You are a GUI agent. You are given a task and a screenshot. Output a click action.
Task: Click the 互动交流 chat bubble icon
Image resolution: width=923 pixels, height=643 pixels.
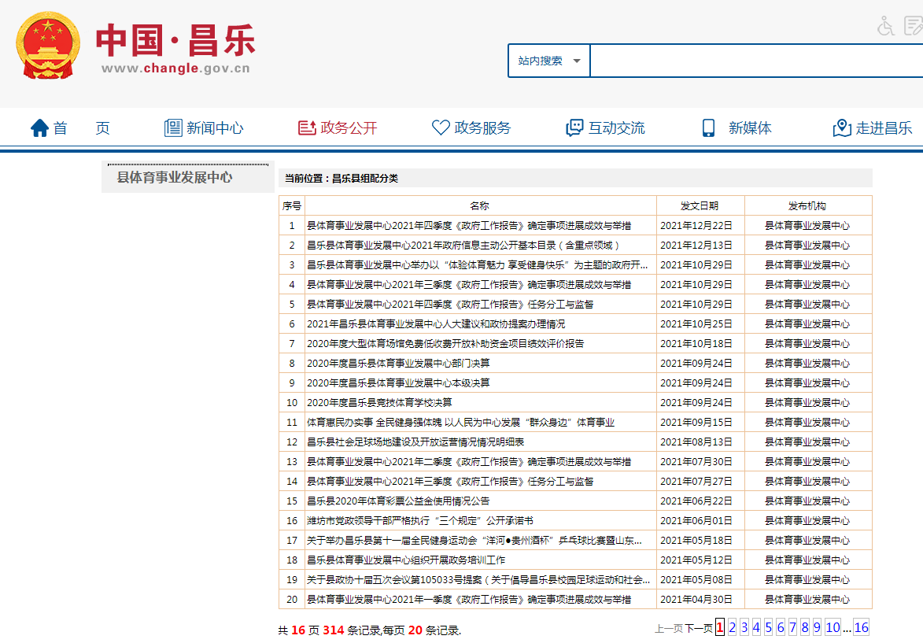click(575, 127)
